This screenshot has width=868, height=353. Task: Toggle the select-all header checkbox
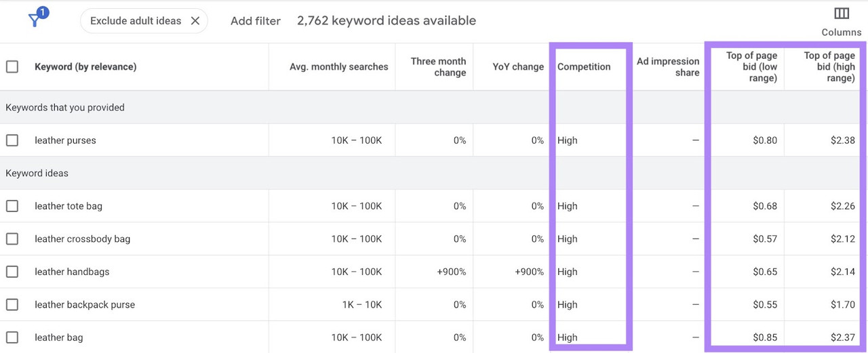point(12,66)
